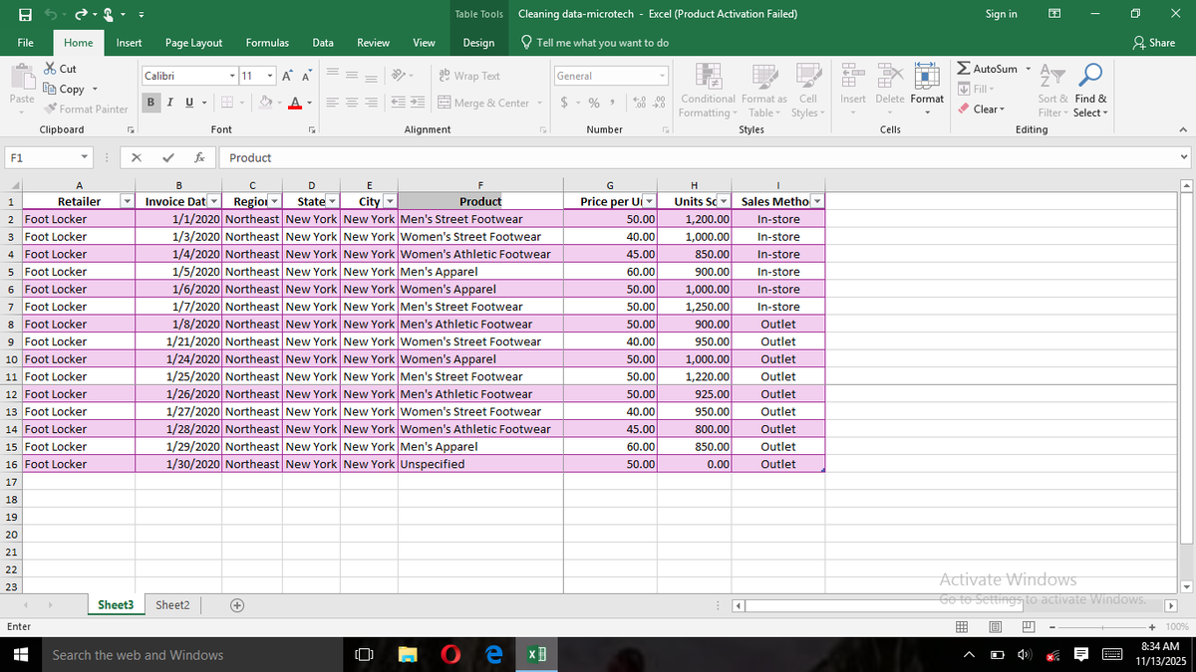The height and width of the screenshot is (672, 1196).
Task: Open Table Tools Design tab
Action: tap(478, 43)
